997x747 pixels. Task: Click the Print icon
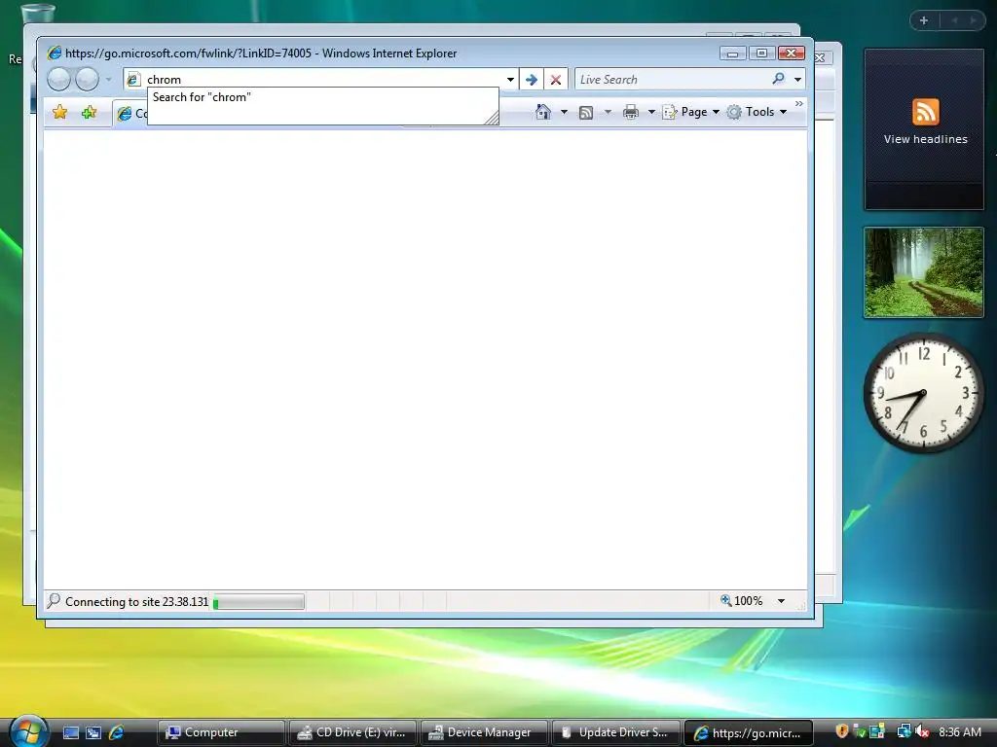[x=630, y=113]
